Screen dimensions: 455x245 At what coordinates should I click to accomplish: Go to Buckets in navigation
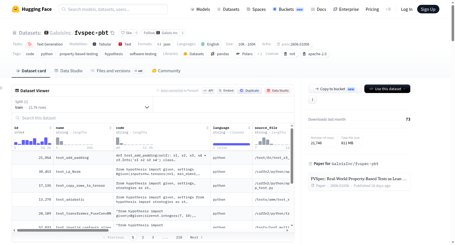[288, 9]
